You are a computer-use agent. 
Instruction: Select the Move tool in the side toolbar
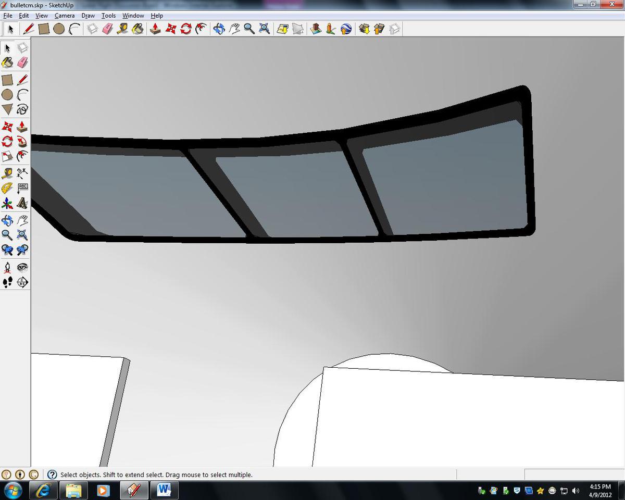(7, 127)
